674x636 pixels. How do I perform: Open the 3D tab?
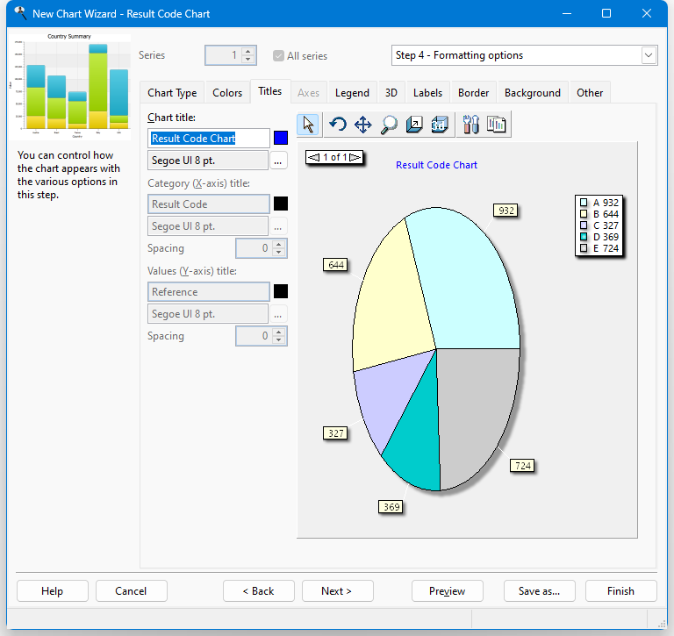click(391, 93)
